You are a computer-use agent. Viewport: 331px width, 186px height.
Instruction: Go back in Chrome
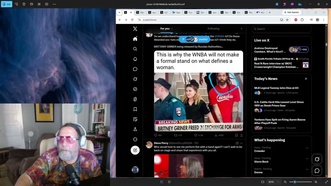(120, 20)
